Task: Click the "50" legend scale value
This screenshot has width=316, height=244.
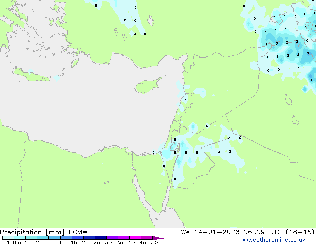Action: click(x=154, y=242)
